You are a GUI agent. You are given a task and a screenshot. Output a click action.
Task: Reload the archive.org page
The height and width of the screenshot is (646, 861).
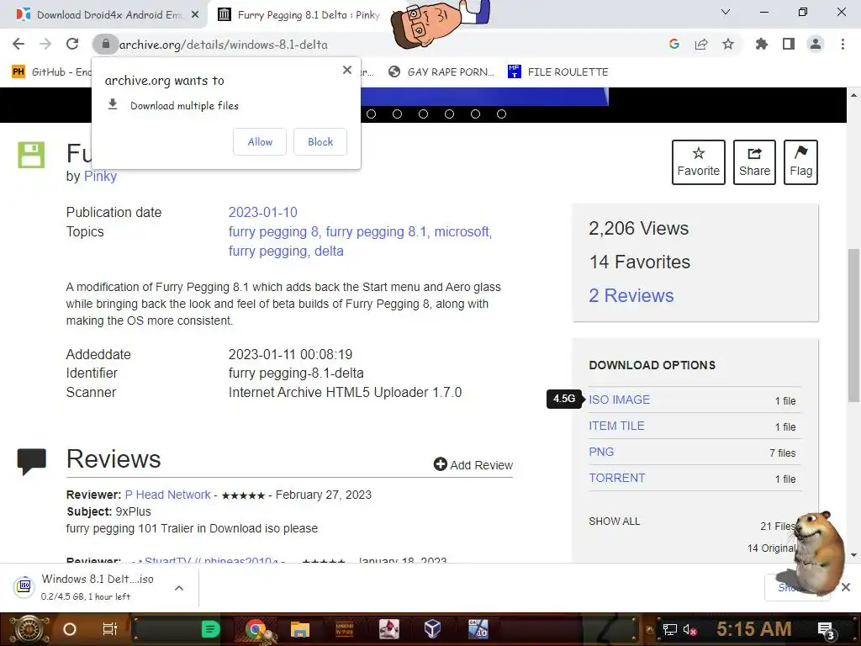coord(72,44)
